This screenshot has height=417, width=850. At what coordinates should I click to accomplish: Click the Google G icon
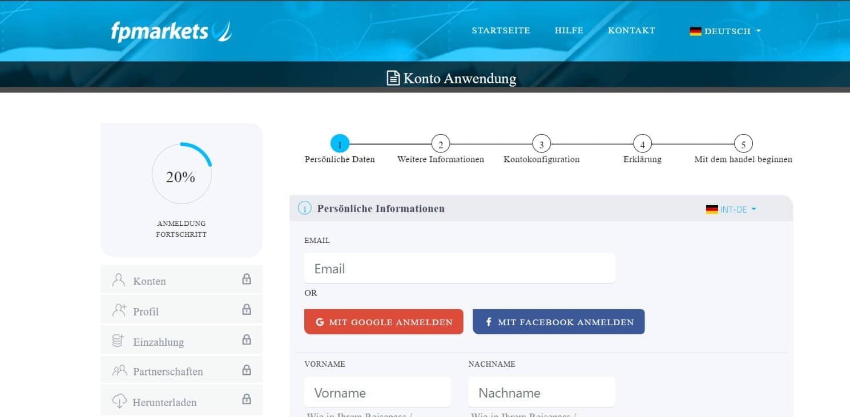pos(320,322)
